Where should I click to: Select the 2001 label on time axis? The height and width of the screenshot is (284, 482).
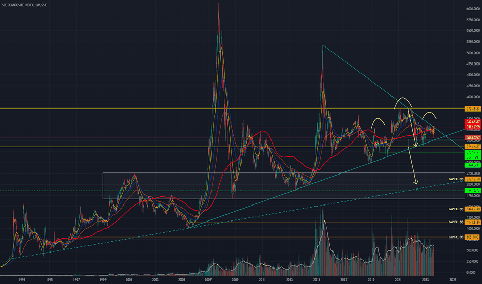(x=129, y=280)
